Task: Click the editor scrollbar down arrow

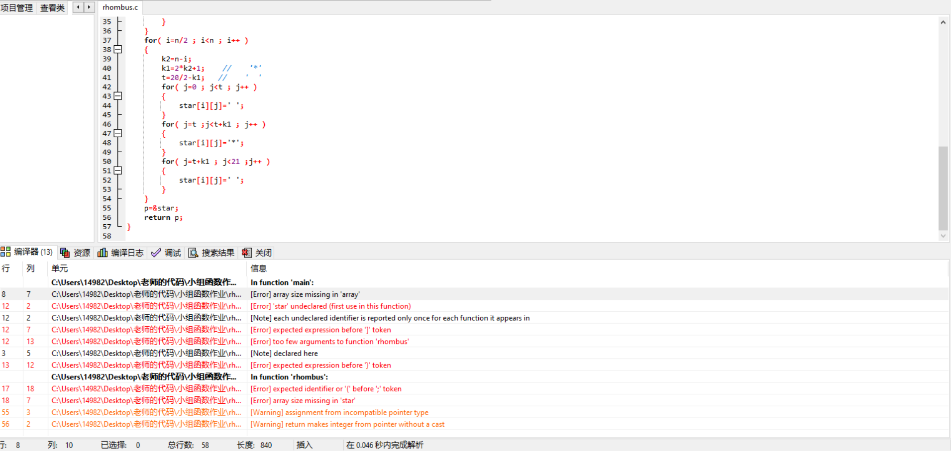Action: coord(943,236)
